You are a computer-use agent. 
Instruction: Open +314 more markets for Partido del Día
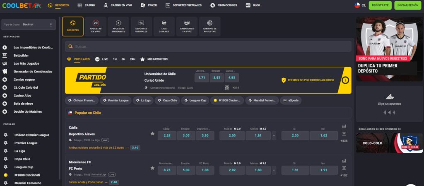235,88
